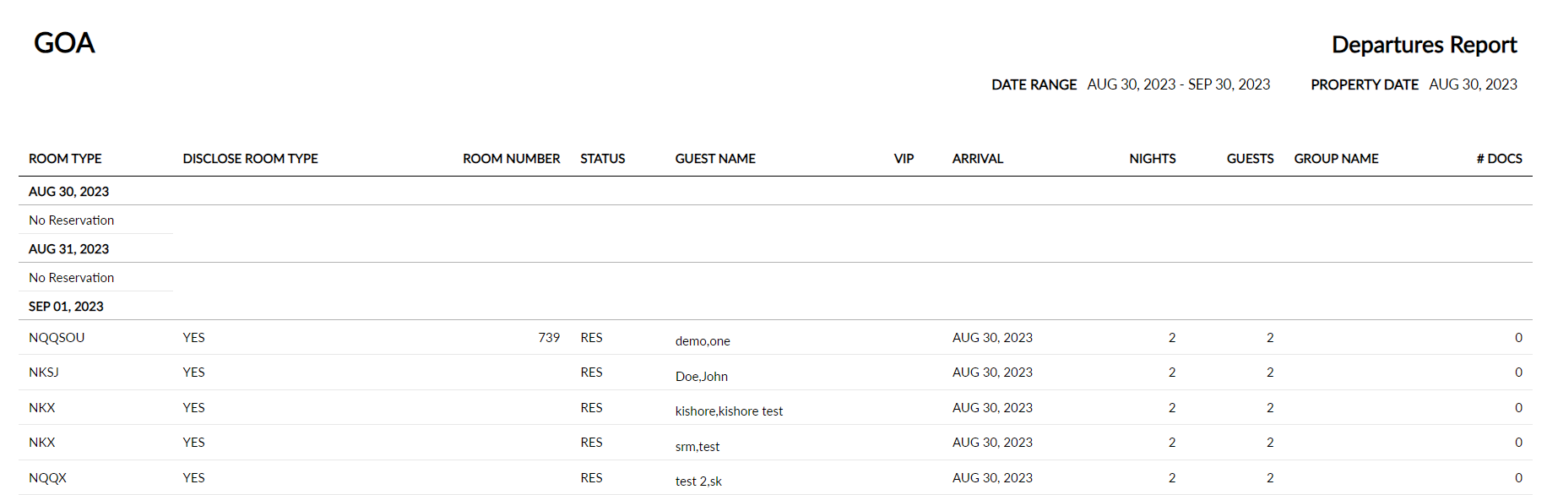Select guest kishore,kishore test

[729, 411]
